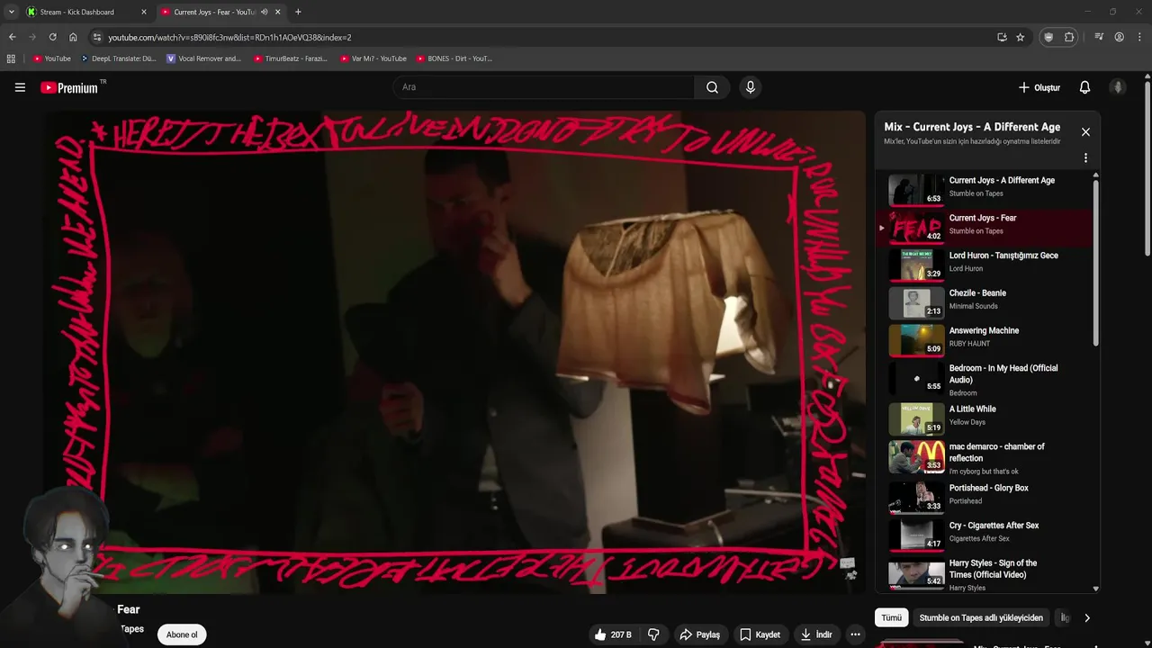Click the Abone ol subscribe button
Image resolution: width=1152 pixels, height=648 pixels.
pyautogui.click(x=182, y=634)
